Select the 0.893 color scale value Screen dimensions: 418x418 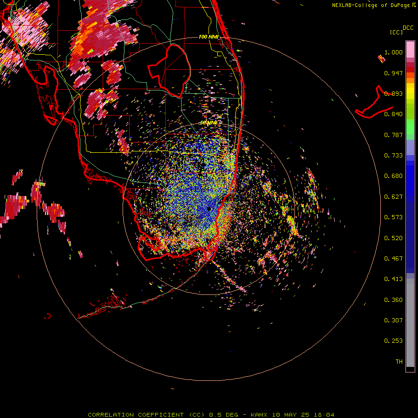[x=393, y=93]
